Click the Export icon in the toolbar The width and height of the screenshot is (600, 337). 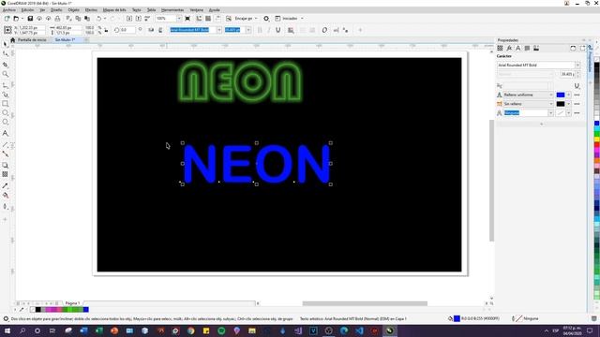pyautogui.click(x=139, y=19)
